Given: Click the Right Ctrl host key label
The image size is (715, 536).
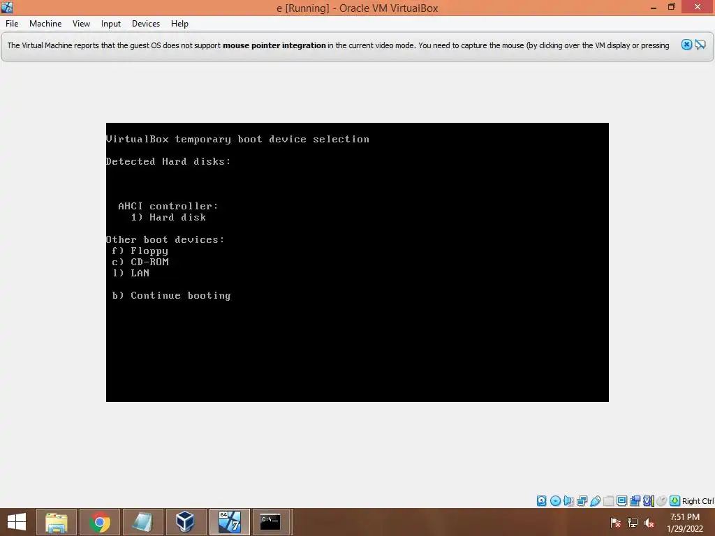Looking at the screenshot, I should pos(698,501).
